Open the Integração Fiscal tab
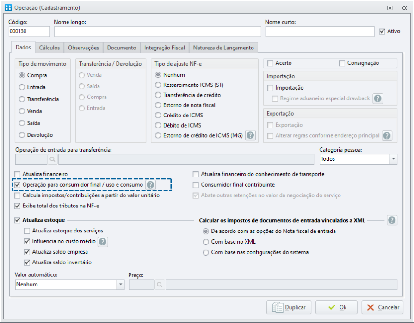 (x=165, y=48)
